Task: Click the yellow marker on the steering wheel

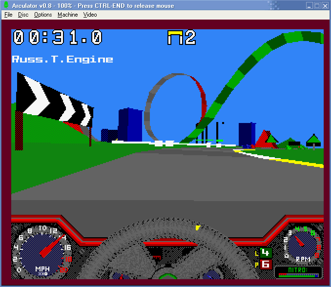Action: tap(198, 227)
